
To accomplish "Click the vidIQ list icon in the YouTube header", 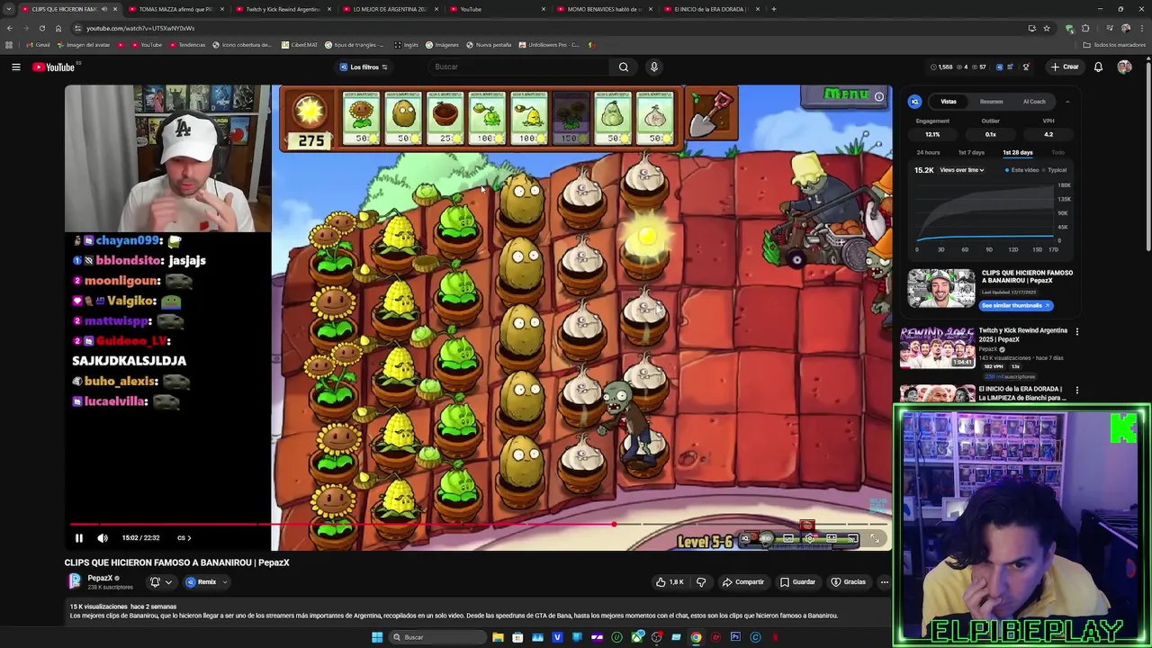I will click(x=1010, y=67).
